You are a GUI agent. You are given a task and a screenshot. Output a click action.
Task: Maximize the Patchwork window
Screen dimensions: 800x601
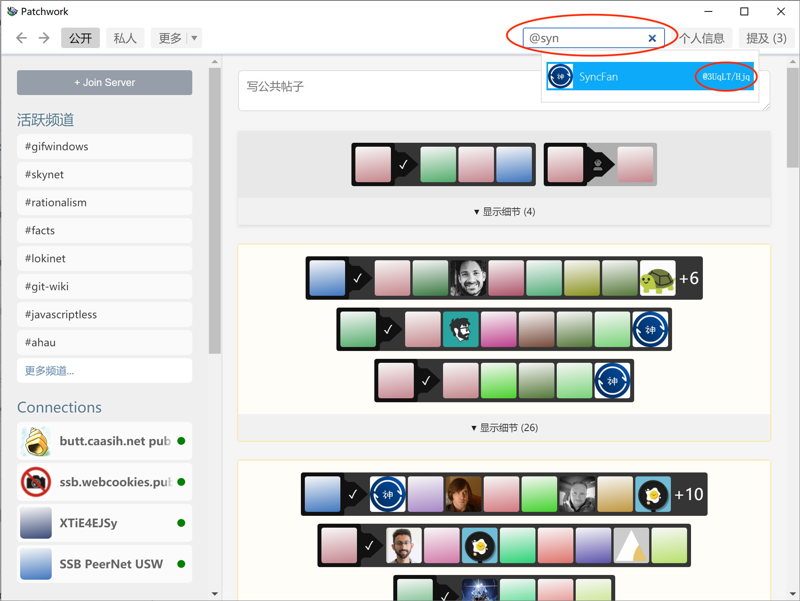pos(744,11)
